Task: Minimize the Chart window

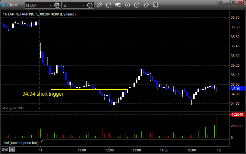Action: click(x=227, y=2)
